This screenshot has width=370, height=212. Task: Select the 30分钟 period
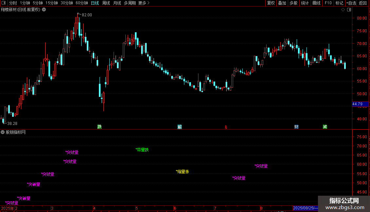coord(67,3)
